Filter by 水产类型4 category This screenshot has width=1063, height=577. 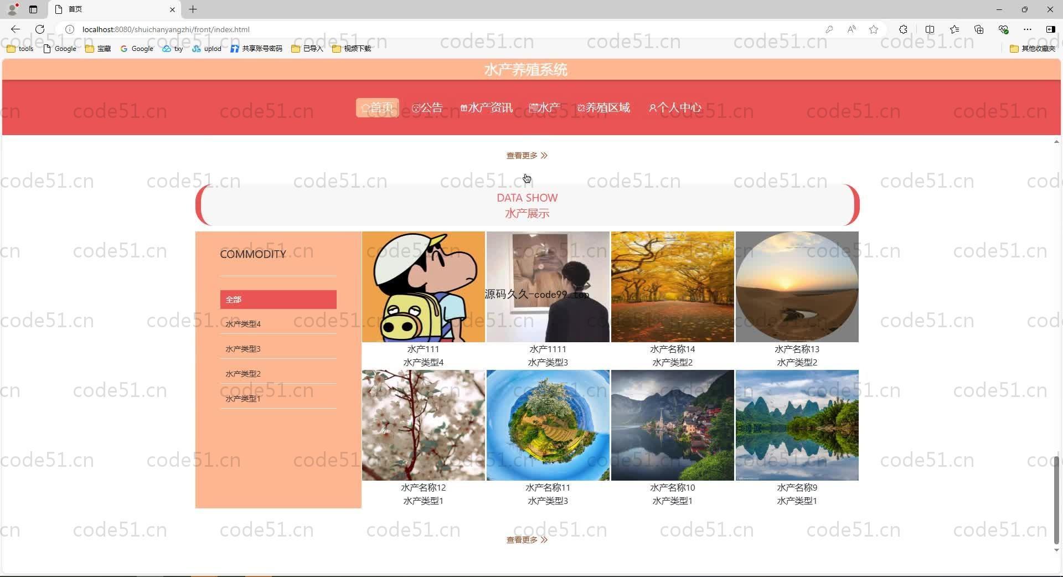(278, 324)
